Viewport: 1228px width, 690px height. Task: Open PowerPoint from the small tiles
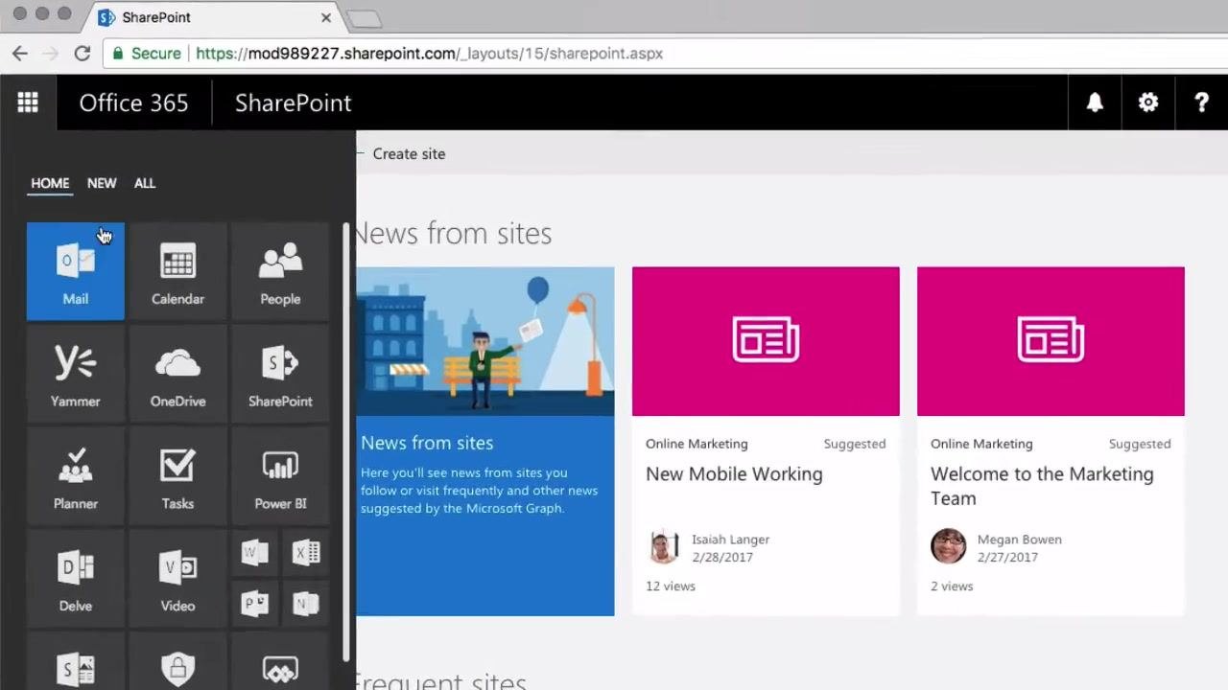(254, 604)
